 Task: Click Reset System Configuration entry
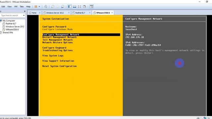point(60,66)
